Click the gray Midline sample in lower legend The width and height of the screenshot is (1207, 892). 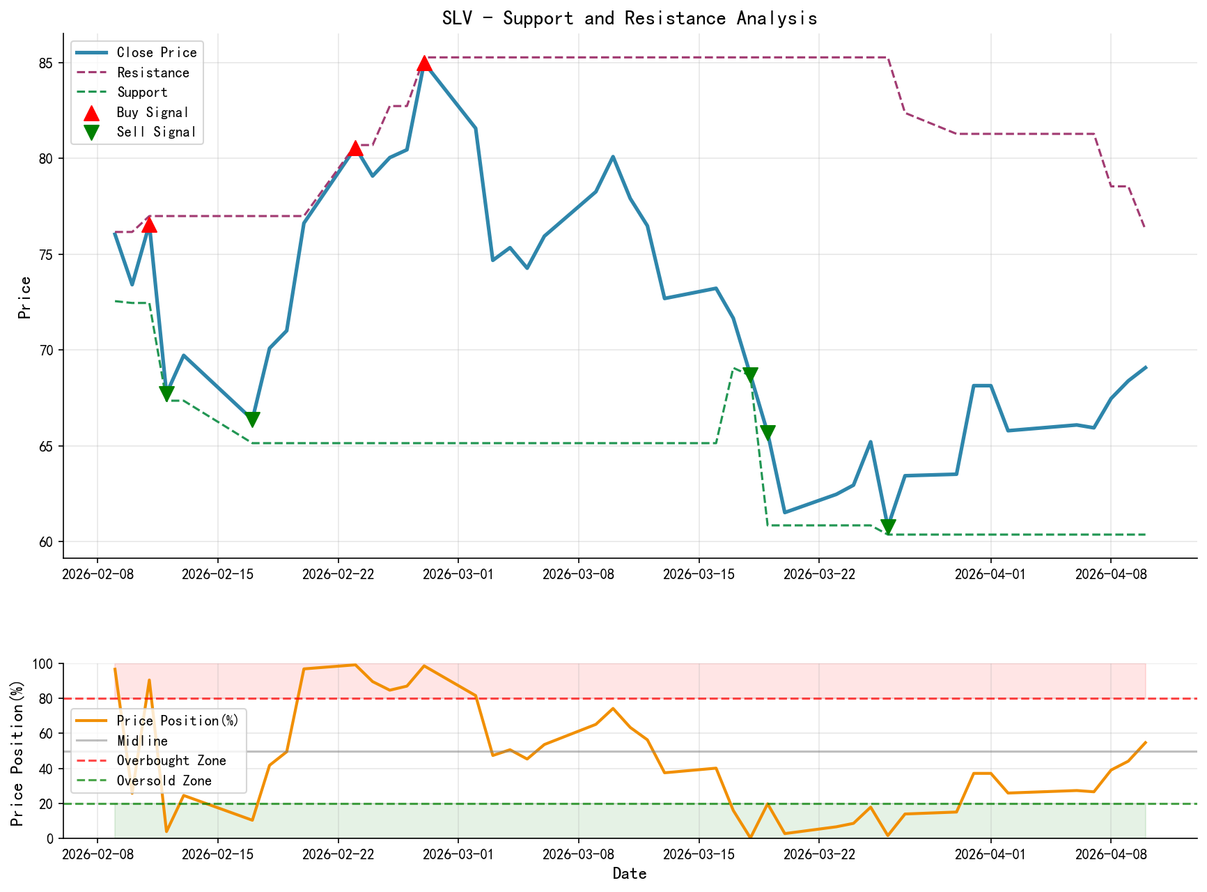click(x=92, y=741)
